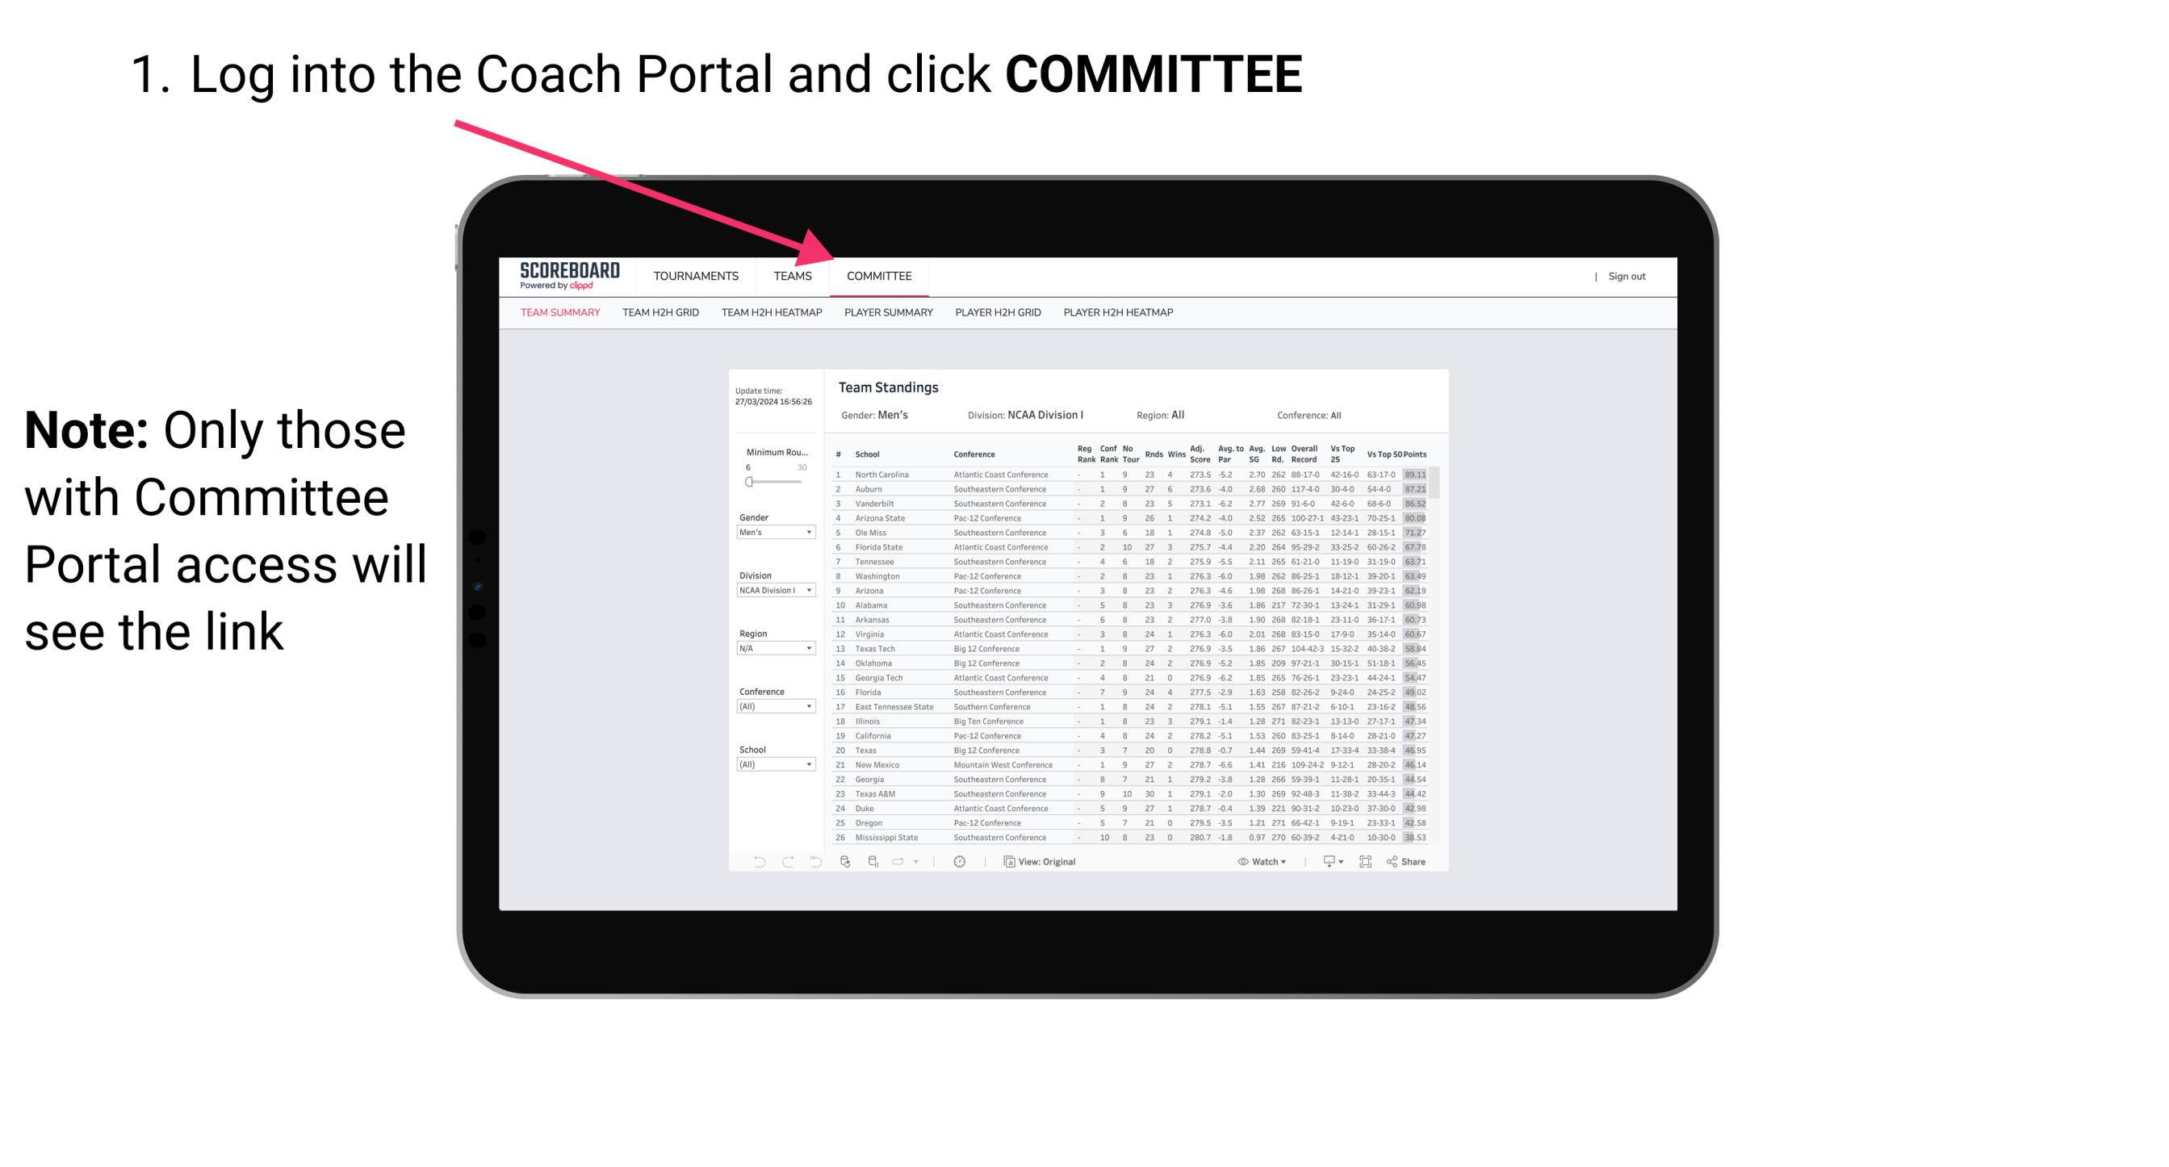Open the PLAYER SUMMARY tab

point(887,315)
